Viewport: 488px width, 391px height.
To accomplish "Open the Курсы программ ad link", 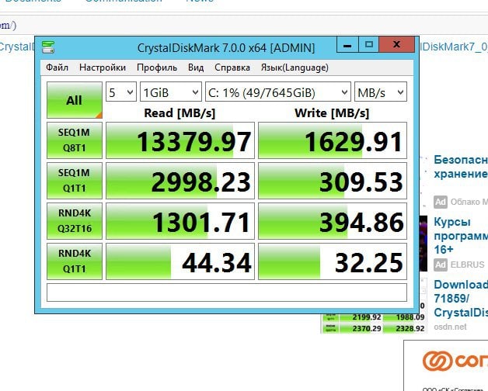I will (x=461, y=236).
